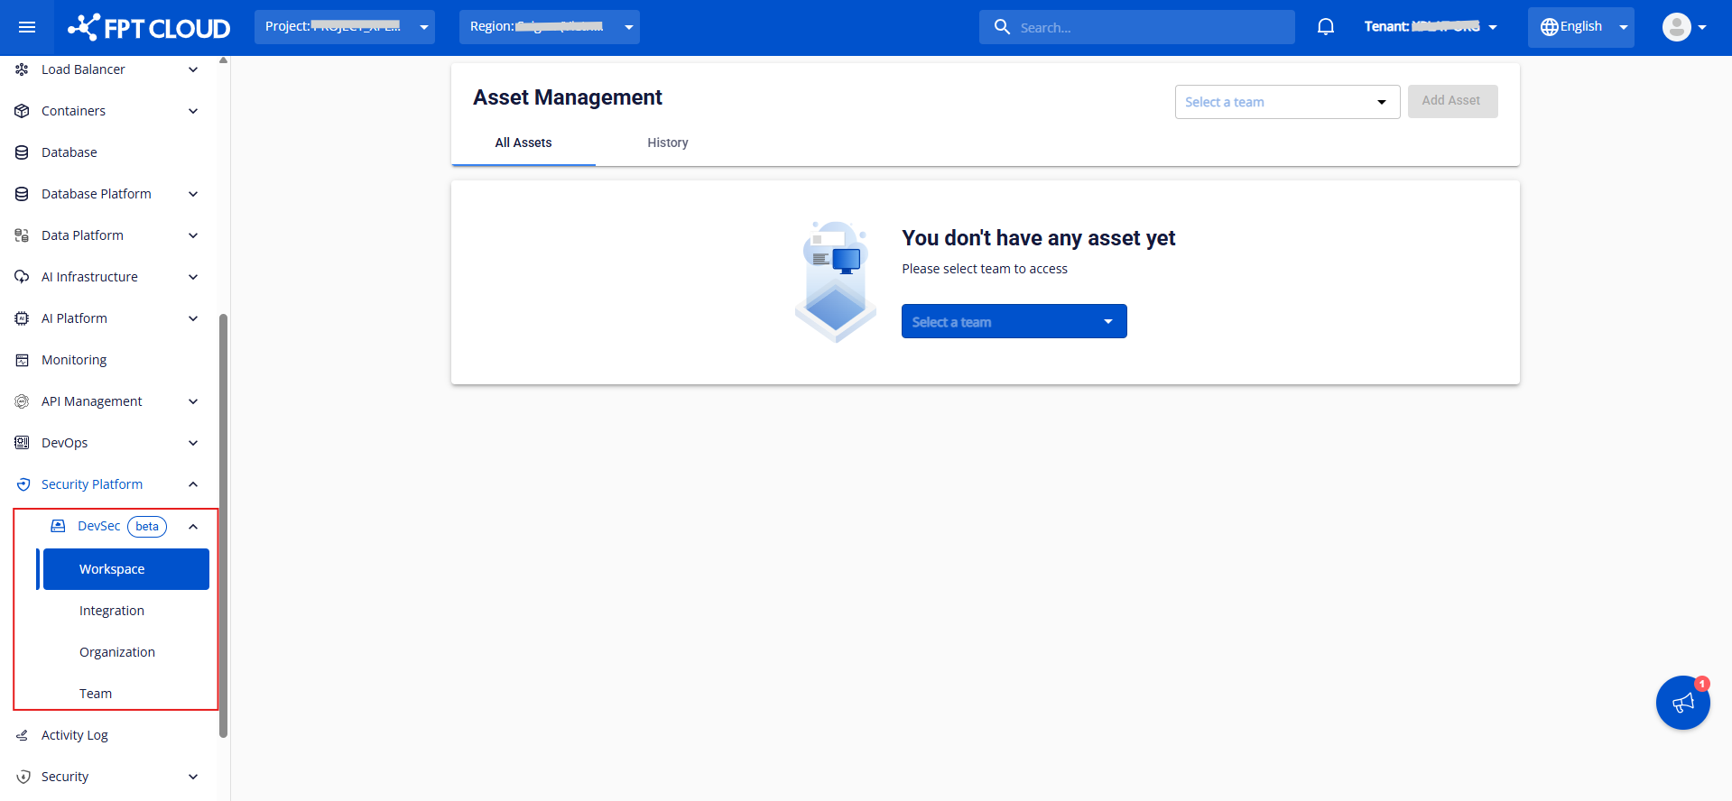Open the header Select a team dropdown
The image size is (1732, 801).
click(x=1288, y=102)
